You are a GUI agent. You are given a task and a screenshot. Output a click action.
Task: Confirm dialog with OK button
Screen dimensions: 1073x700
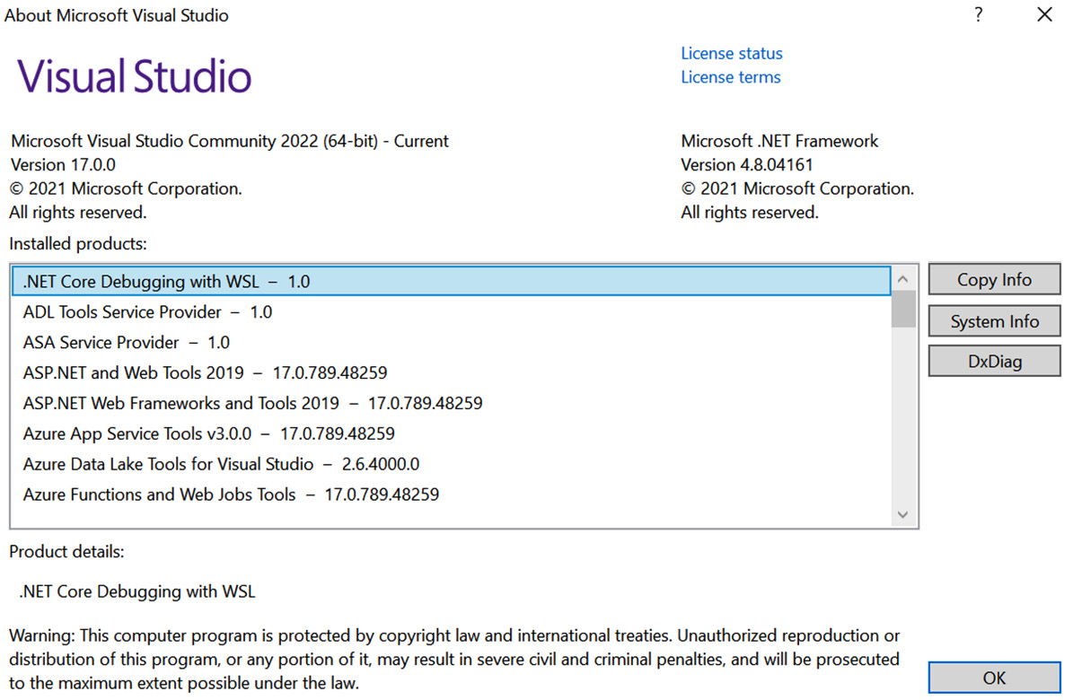994,678
